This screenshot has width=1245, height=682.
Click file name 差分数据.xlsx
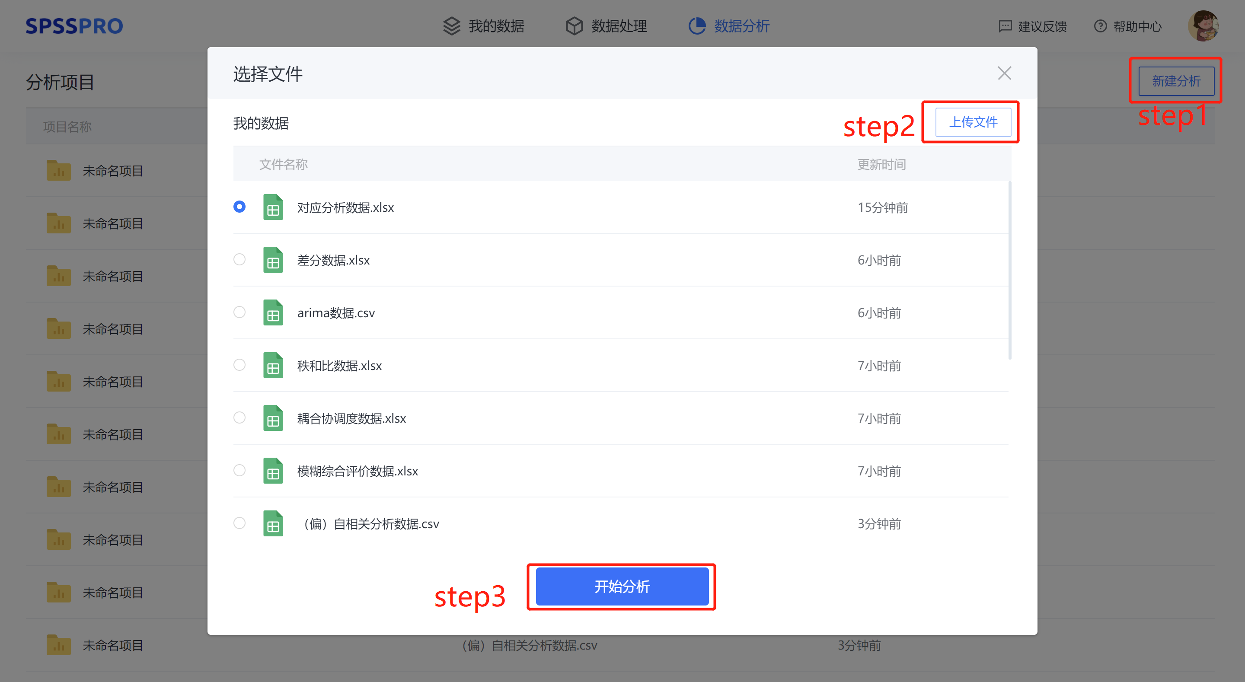pyautogui.click(x=333, y=260)
